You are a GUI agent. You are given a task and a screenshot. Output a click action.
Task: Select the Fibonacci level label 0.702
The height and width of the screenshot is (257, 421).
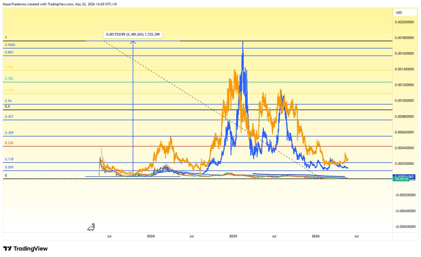click(9, 79)
